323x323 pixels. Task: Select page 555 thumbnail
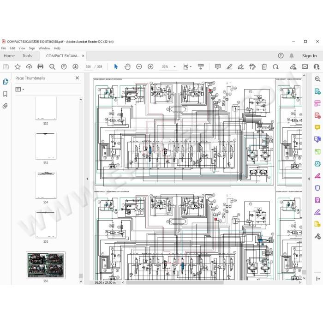tap(46, 224)
